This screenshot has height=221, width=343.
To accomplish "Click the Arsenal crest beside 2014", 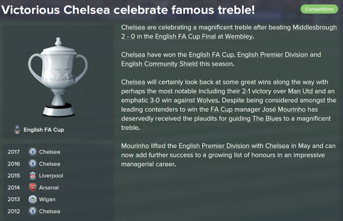I will pos(32,188).
